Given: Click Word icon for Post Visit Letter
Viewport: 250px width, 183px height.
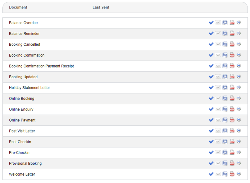Looking at the screenshot, I should [225, 131].
